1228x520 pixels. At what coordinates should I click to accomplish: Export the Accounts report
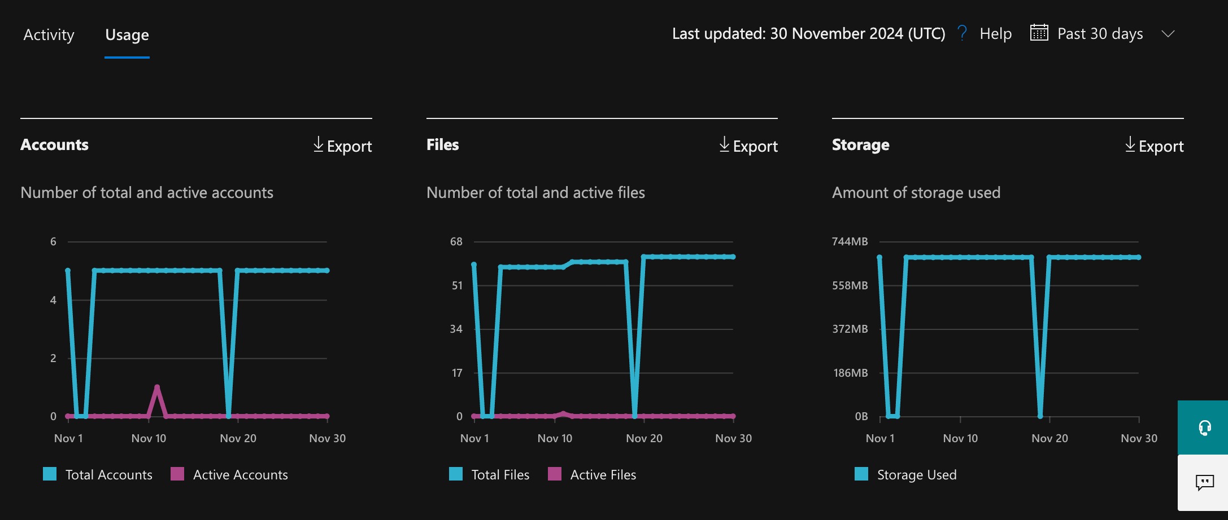(x=343, y=146)
